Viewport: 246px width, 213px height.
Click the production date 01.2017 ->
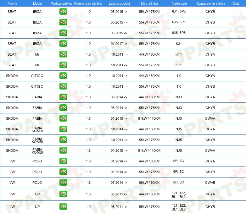point(119,44)
